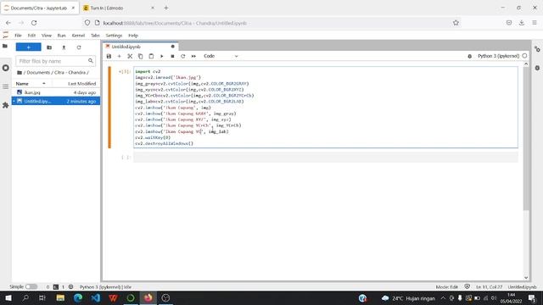
Task: Open the cell type Code dropdown
Action: coord(221,56)
